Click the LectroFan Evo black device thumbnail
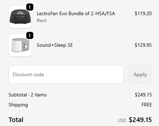This screenshot has width=159, height=126. 20,17
